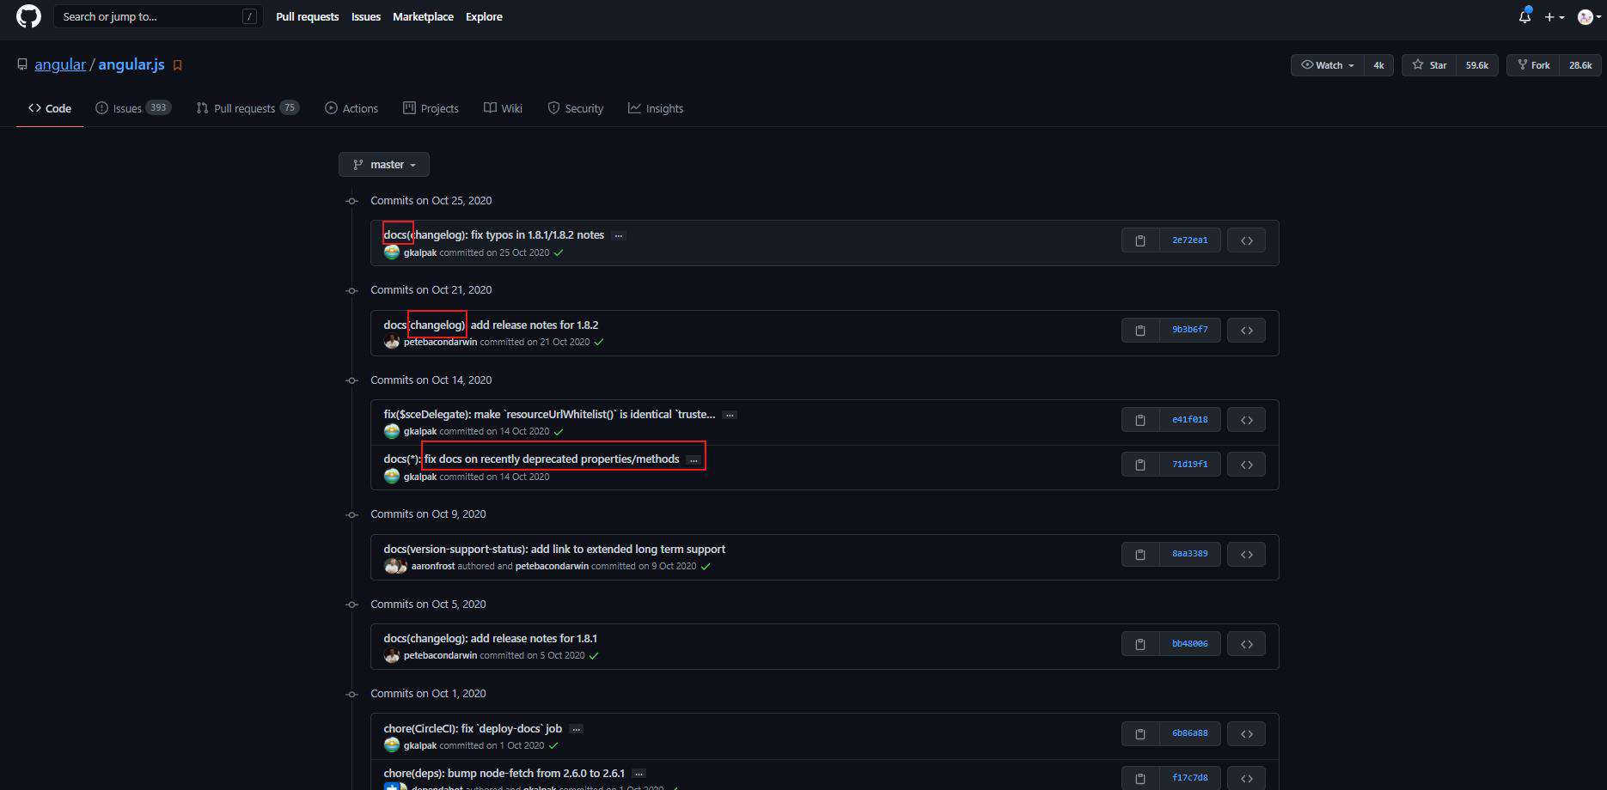The image size is (1607, 790).
Task: Fork the angular.js repository
Action: [1533, 65]
